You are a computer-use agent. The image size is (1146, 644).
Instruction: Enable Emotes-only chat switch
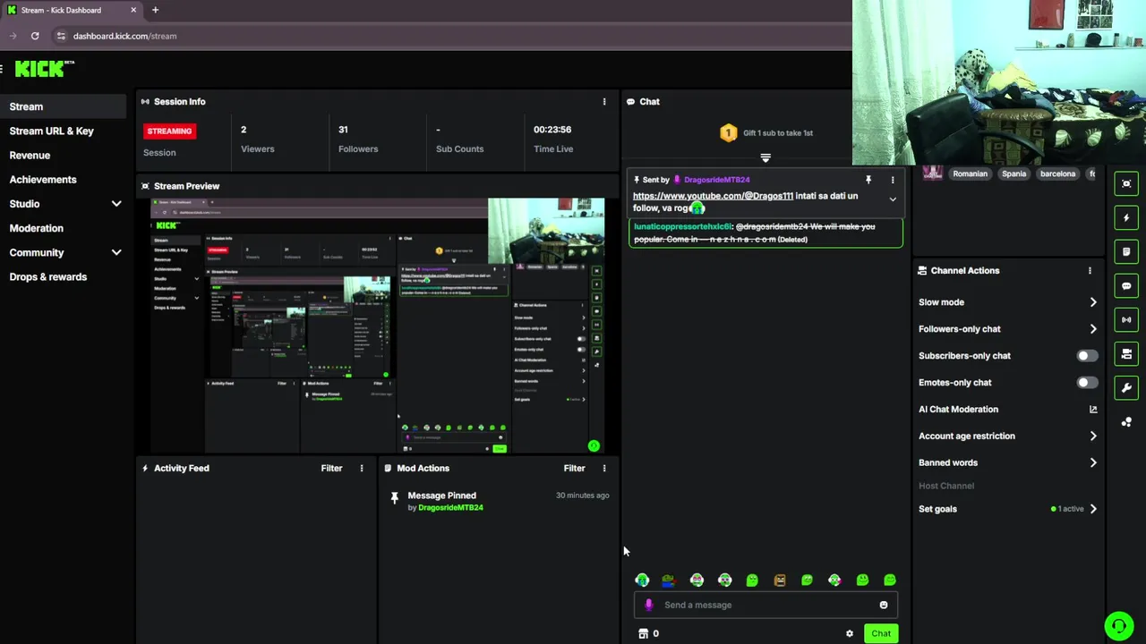coord(1087,382)
